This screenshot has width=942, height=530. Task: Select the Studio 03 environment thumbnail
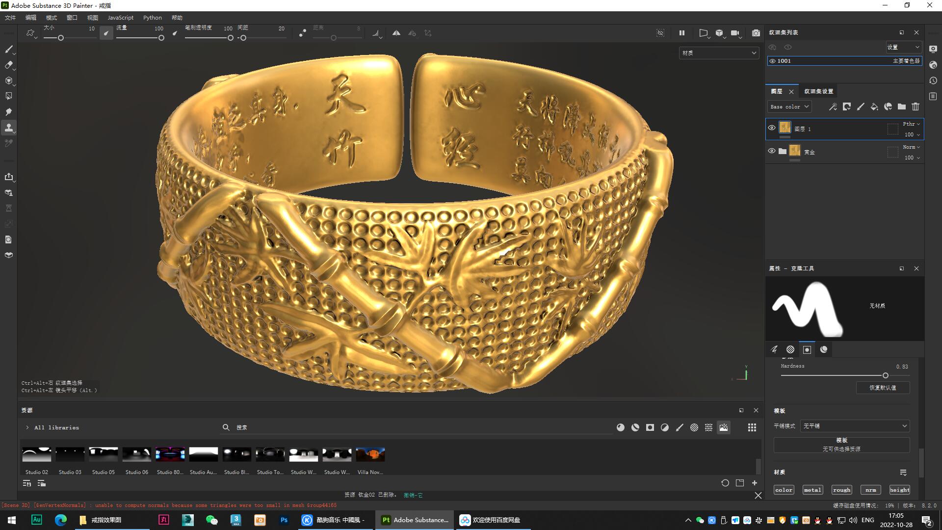70,454
